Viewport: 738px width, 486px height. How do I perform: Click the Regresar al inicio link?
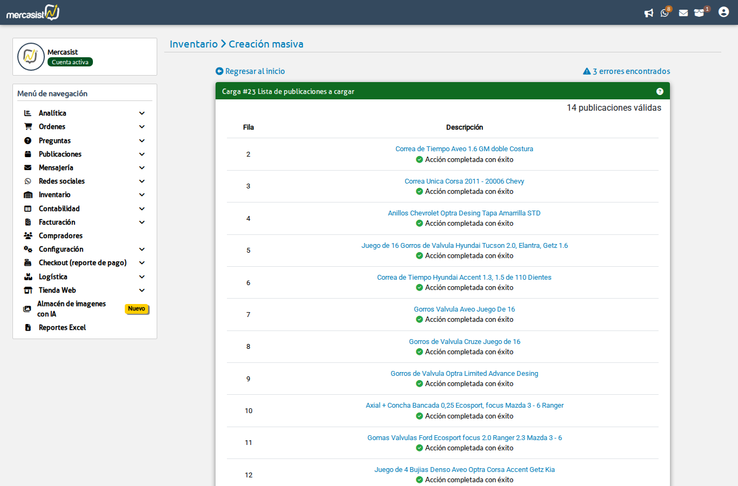pos(250,71)
